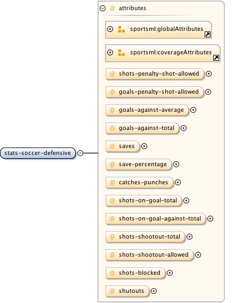
Task: Select the stats-soccer-defensive element
Action: 38,153
